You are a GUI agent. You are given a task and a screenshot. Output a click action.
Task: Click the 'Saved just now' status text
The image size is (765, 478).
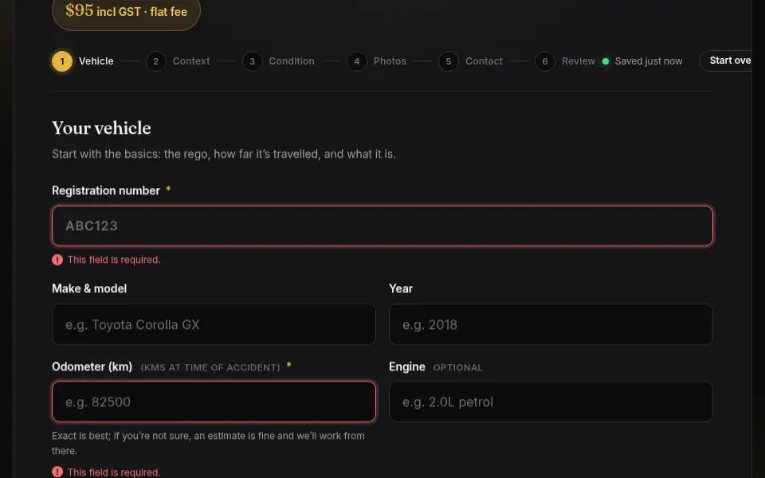(649, 61)
